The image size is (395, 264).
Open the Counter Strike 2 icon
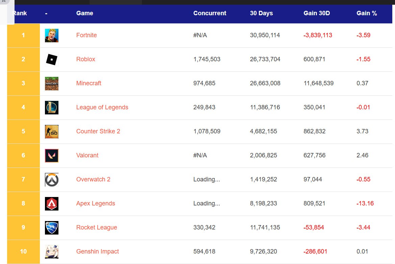(51, 132)
